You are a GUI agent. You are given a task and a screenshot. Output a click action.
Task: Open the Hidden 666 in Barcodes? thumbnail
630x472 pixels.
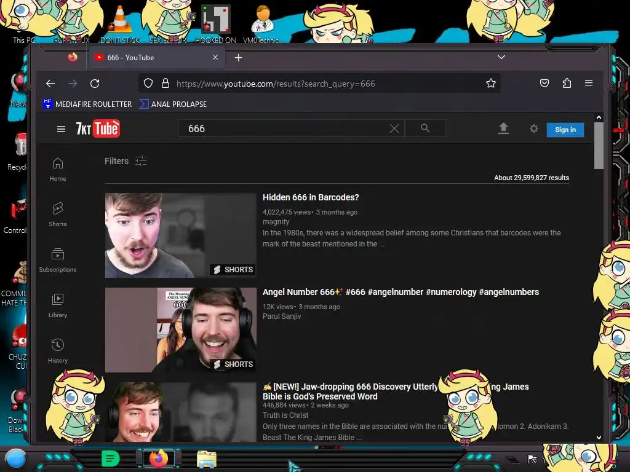pos(180,235)
